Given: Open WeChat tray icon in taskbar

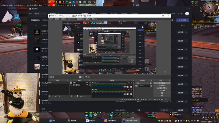Looking at the screenshot, I should 159,121.
